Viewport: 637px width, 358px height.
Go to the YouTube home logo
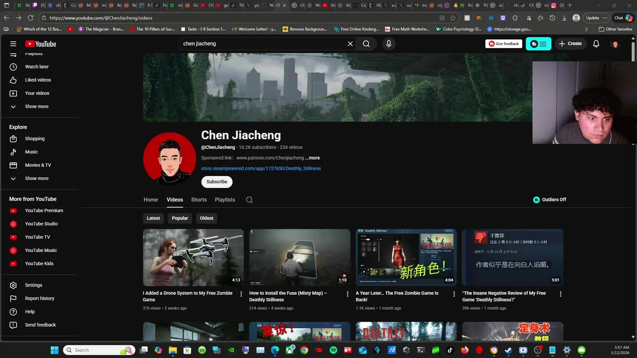tap(41, 44)
